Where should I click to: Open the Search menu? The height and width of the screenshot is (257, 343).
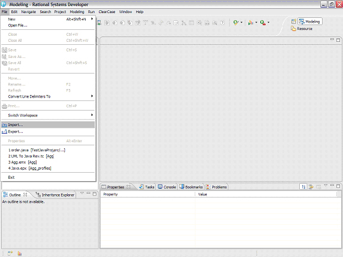(46, 12)
